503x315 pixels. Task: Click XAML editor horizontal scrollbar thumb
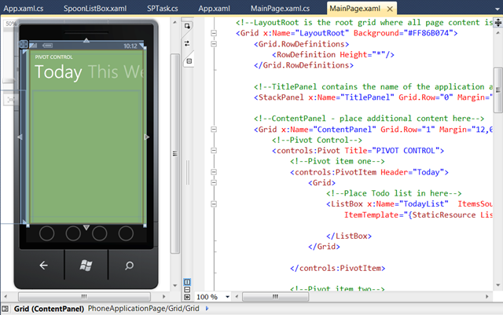click(x=275, y=297)
